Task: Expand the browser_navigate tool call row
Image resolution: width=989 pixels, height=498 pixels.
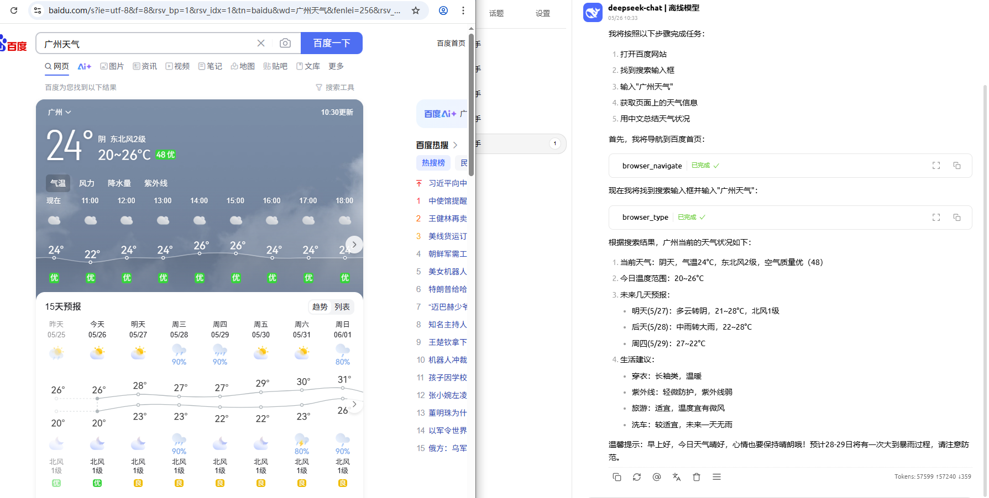Action: click(x=790, y=166)
